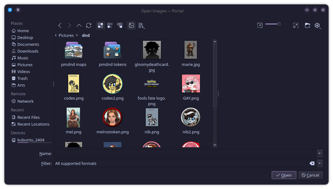Screen dimensions: 333x189
Task: Clear the Filter field text
Action: [312, 163]
